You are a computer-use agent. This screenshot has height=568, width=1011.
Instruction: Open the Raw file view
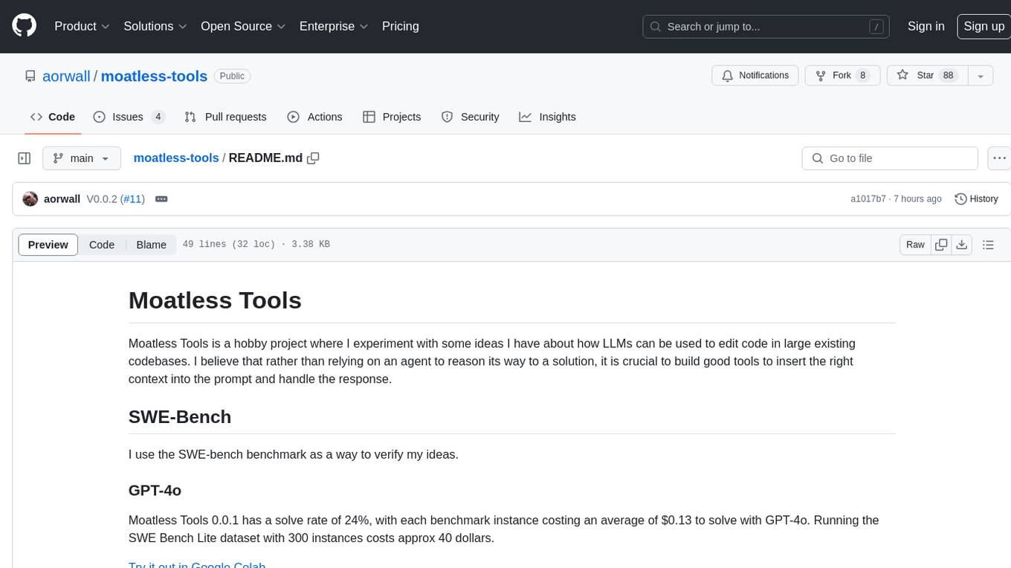(x=915, y=245)
